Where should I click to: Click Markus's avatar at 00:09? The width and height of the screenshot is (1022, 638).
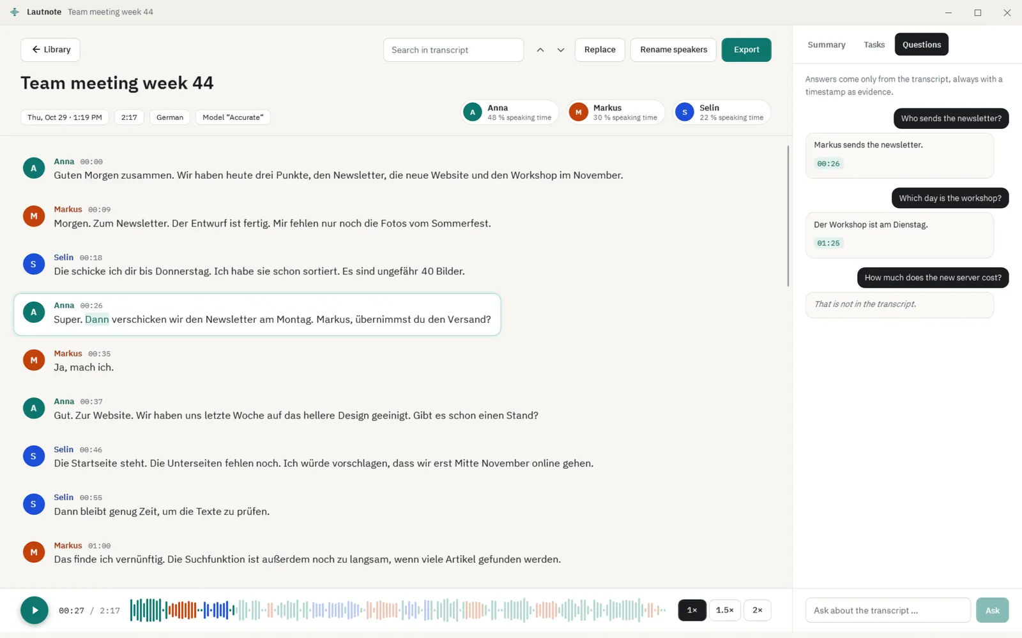point(34,216)
